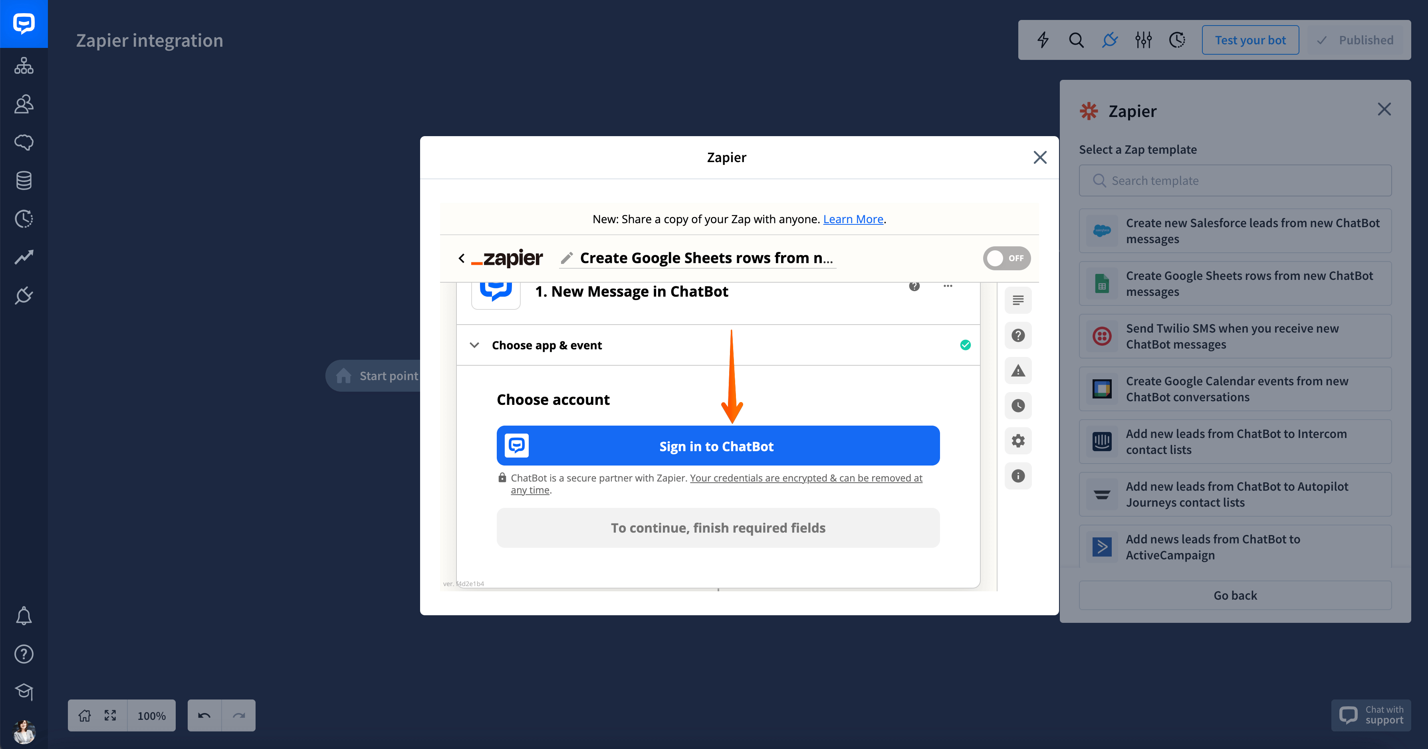Viewport: 1428px width, 749px height.
Task: Click the Zap title Create Google Sheets rows
Action: (x=706, y=258)
